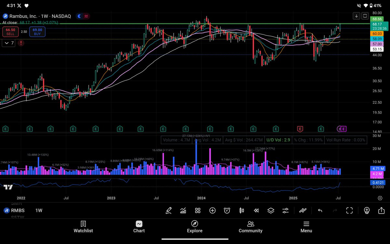Open the object tree layers icon
Viewport: 390px width, 244px height.
coord(271,210)
